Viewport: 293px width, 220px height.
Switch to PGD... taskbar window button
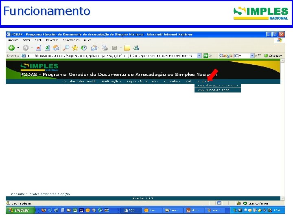tap(131, 210)
